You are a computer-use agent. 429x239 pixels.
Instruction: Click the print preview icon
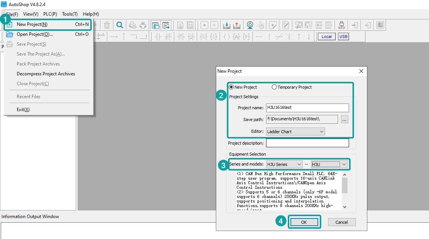coord(133,25)
